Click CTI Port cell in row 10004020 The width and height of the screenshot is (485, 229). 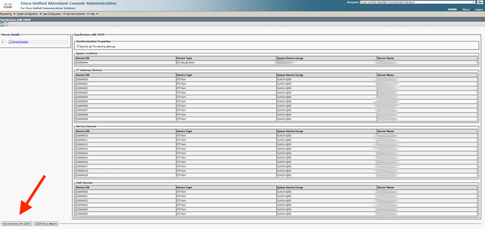click(x=226, y=192)
